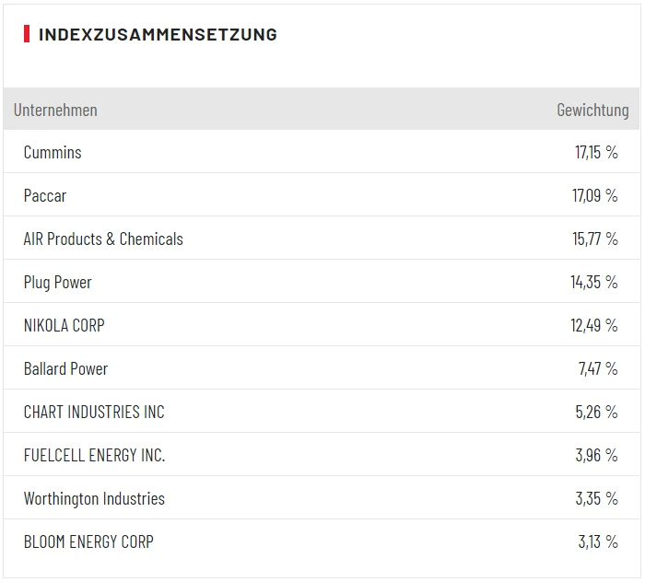This screenshot has width=645, height=582.
Task: Click BLOOM ENERGY's 3,13 % weighting
Action: click(598, 541)
